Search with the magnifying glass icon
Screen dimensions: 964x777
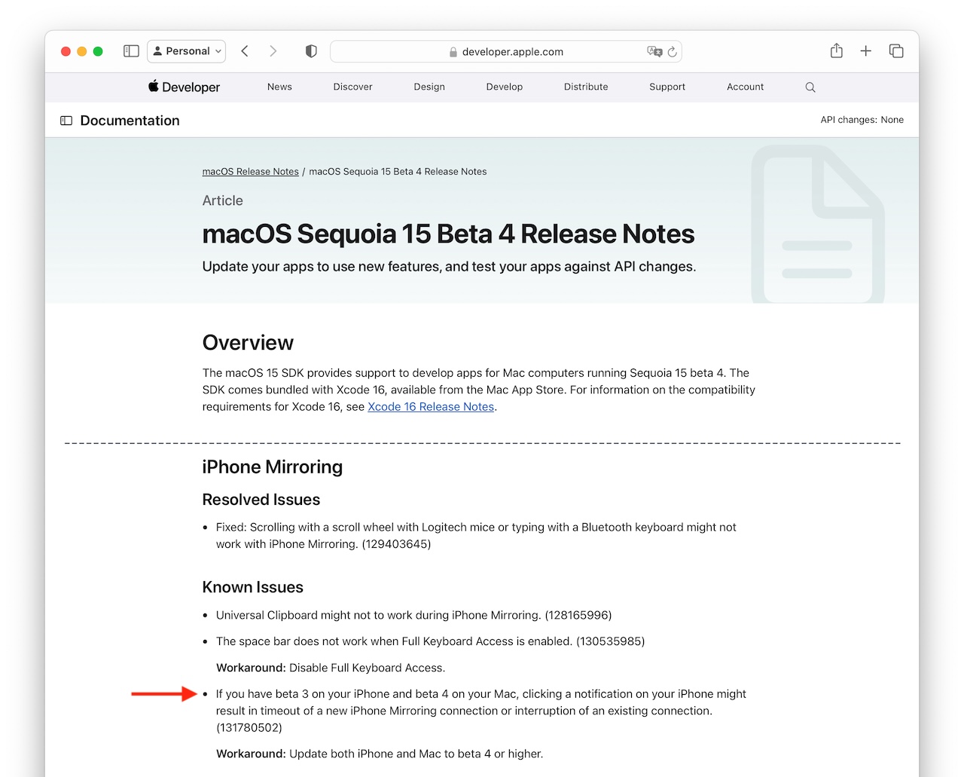[x=810, y=87]
